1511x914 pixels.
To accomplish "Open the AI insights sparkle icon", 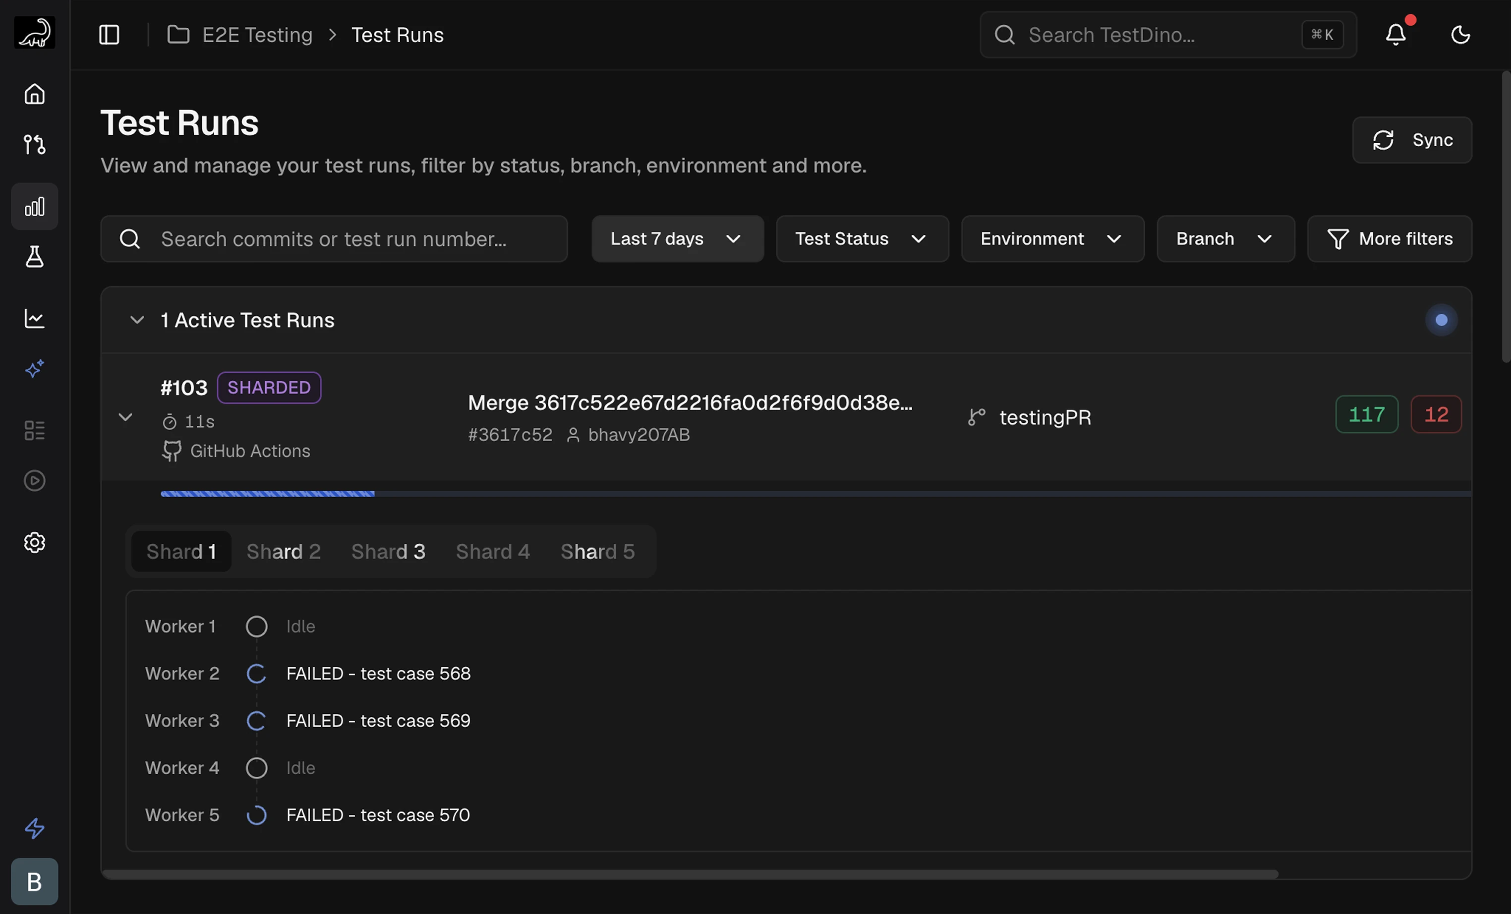I will pos(34,369).
